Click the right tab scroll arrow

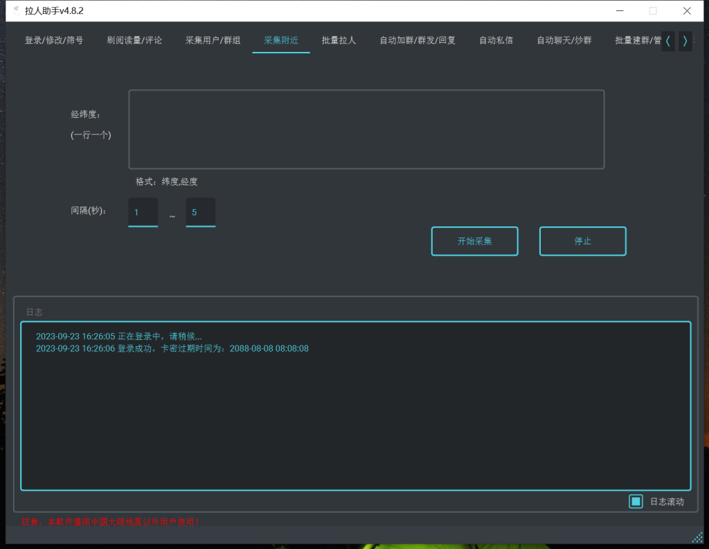click(x=685, y=41)
